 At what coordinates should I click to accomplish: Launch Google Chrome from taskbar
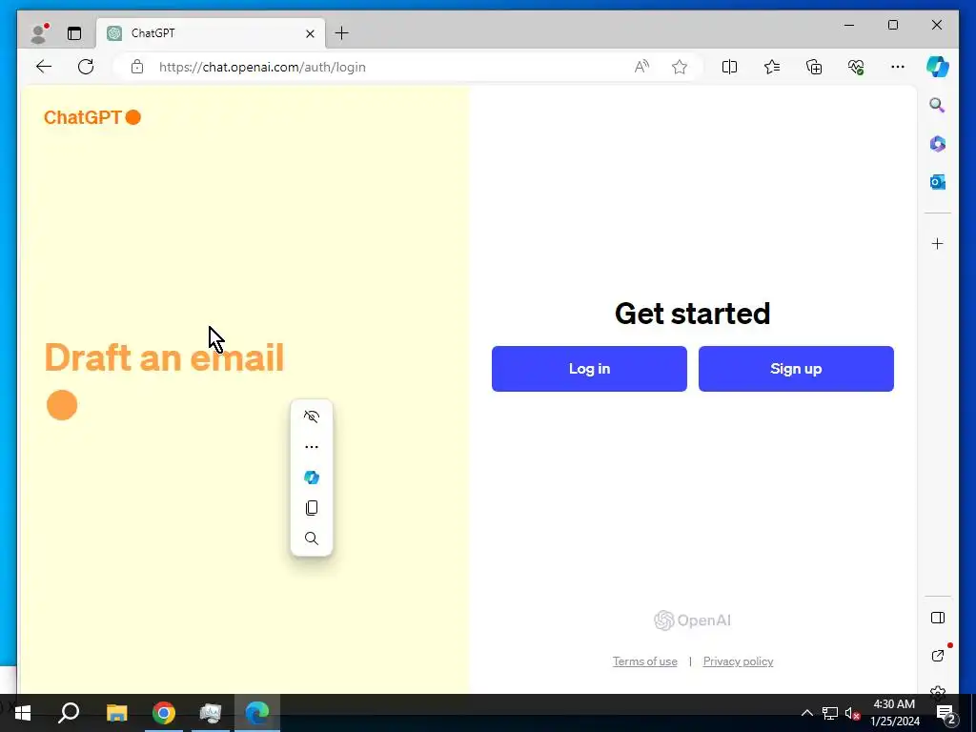pos(164,713)
